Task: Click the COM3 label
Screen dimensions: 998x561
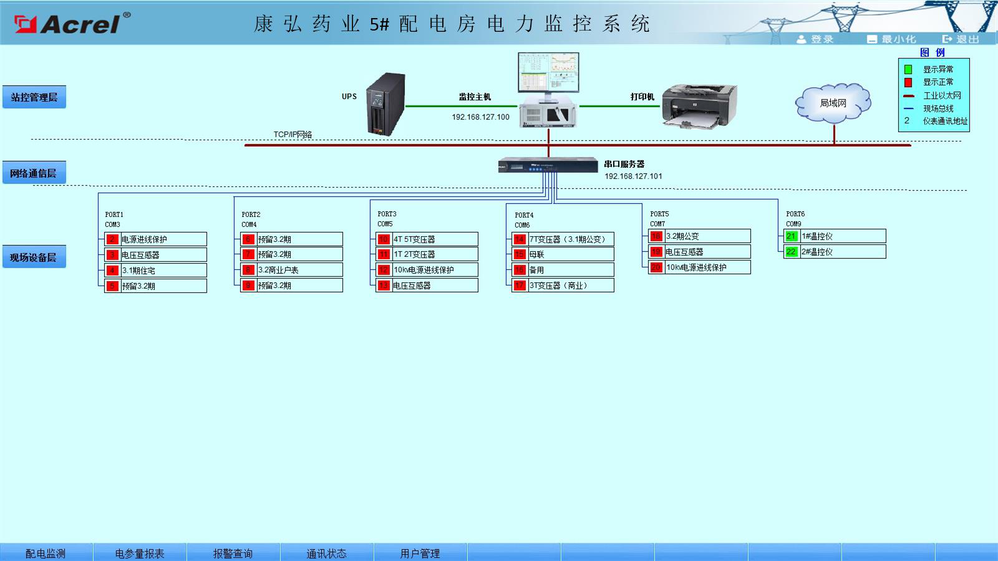Action: (112, 224)
